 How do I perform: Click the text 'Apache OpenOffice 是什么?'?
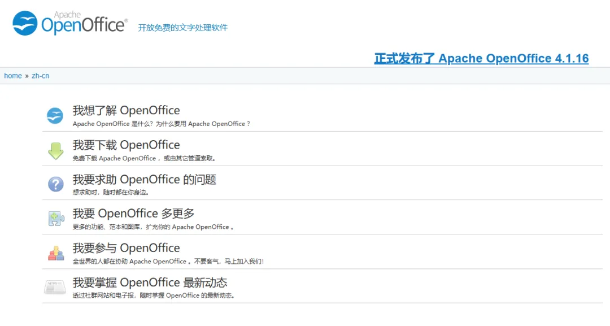click(x=112, y=124)
